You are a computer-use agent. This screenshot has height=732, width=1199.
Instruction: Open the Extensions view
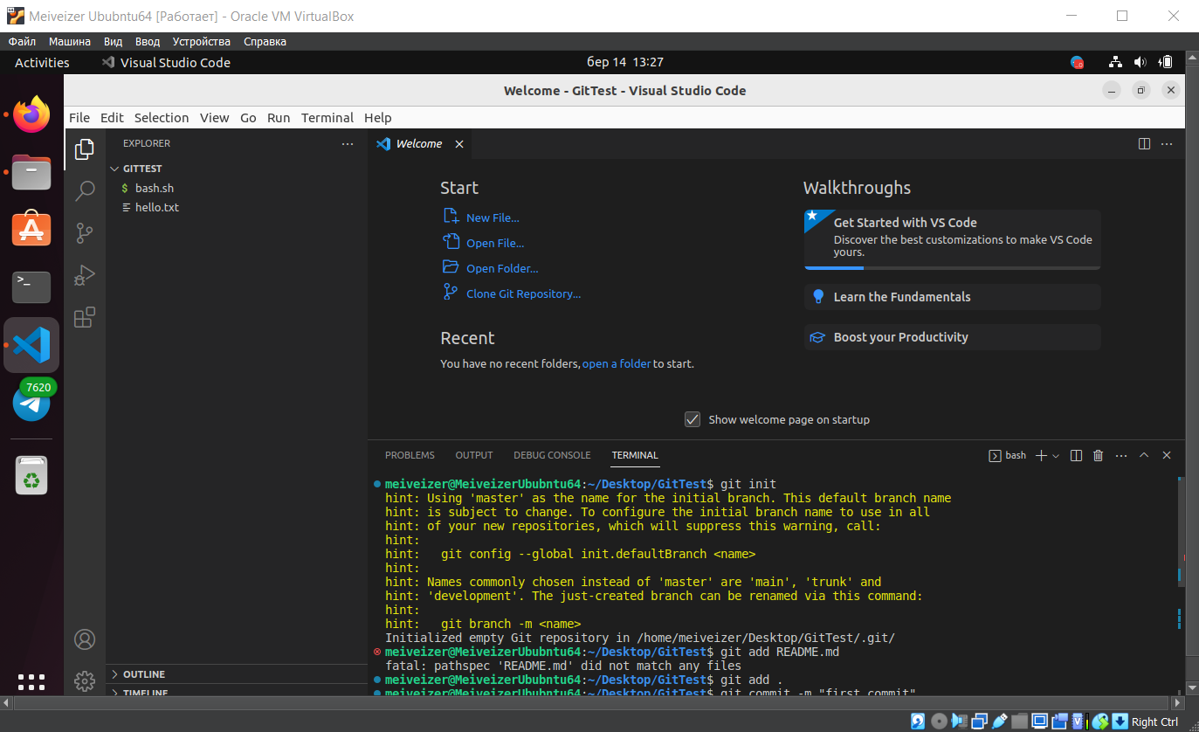pos(85,317)
